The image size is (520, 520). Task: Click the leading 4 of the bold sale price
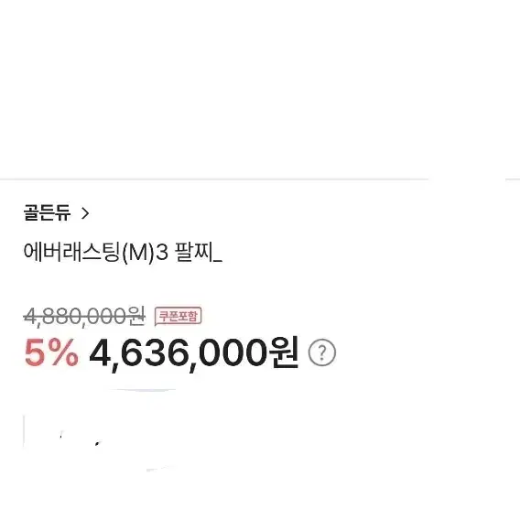(x=100, y=352)
